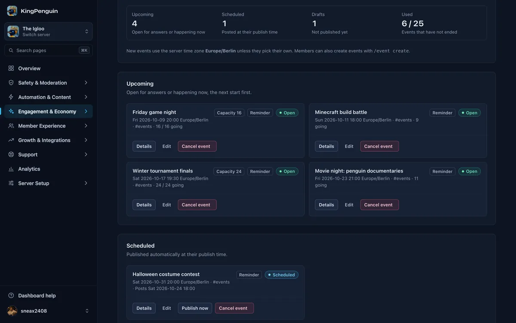The image size is (516, 323).
Task: Click the Scheduled status badge on Halloween contest
Action: coord(282,275)
